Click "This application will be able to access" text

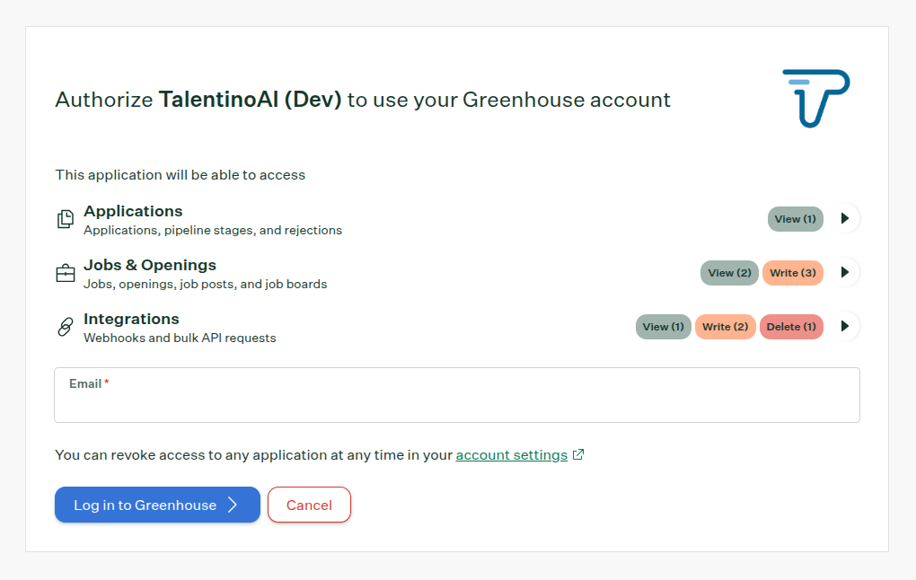click(180, 175)
